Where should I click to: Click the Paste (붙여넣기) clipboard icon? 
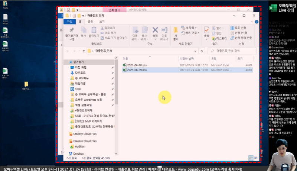coord(94,30)
